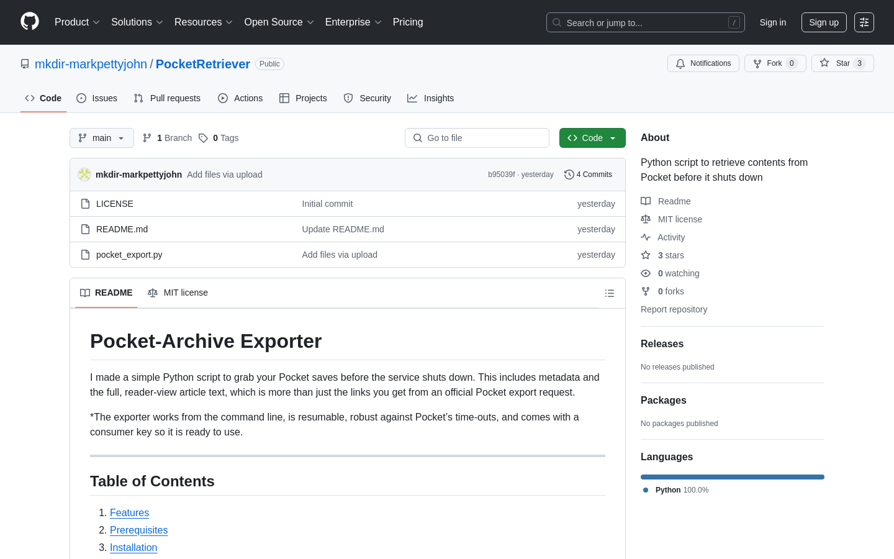This screenshot has height=559, width=894.
Task: Open the PocketRetriever repository link
Action: coord(203,64)
